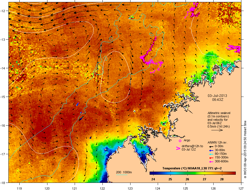Click the '03-Jul 12Z' drifter legend text

[x=189, y=149]
